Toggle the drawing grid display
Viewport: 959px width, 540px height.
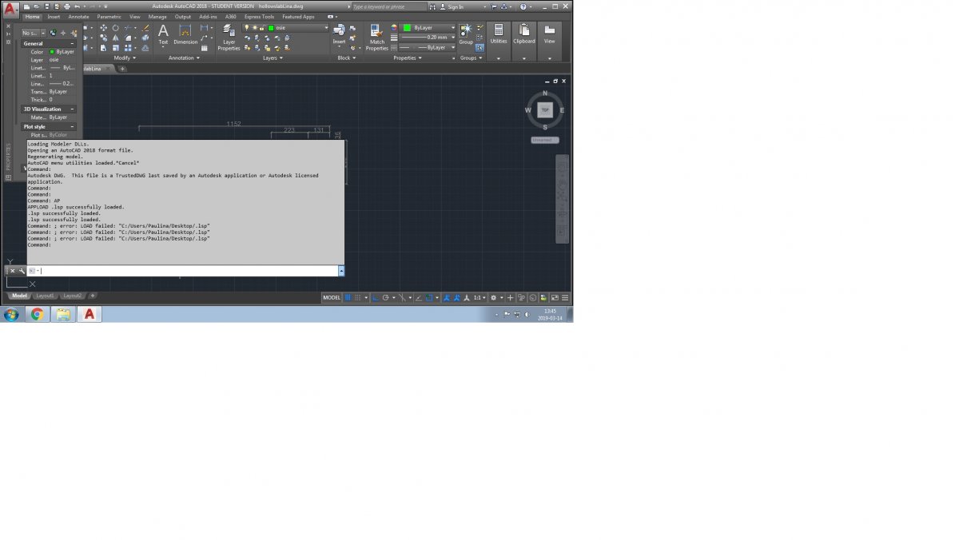348,297
